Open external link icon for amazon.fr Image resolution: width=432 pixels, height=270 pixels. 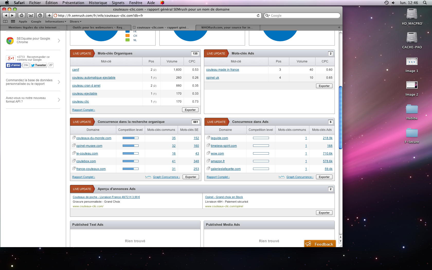pyautogui.click(x=208, y=161)
